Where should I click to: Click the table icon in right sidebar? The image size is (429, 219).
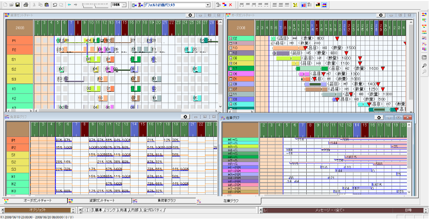click(424, 57)
